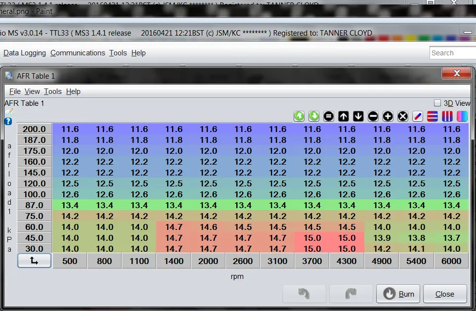Open the Data Logging main menu
Viewport: 476px width, 311px height.
tap(25, 53)
